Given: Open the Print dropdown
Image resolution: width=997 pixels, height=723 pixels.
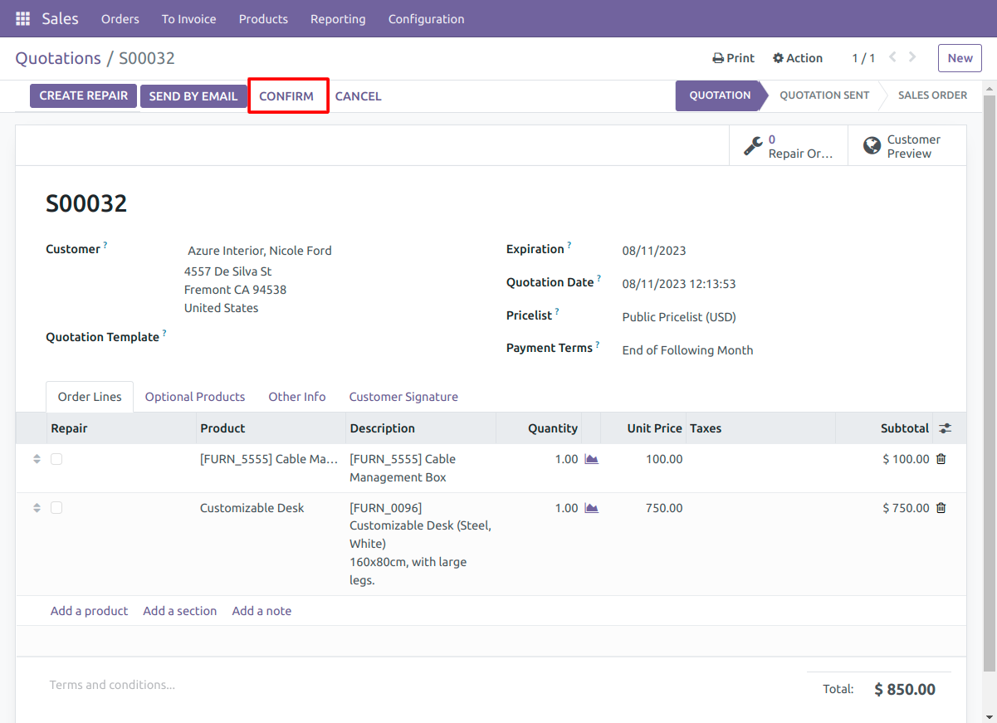Looking at the screenshot, I should click(734, 58).
